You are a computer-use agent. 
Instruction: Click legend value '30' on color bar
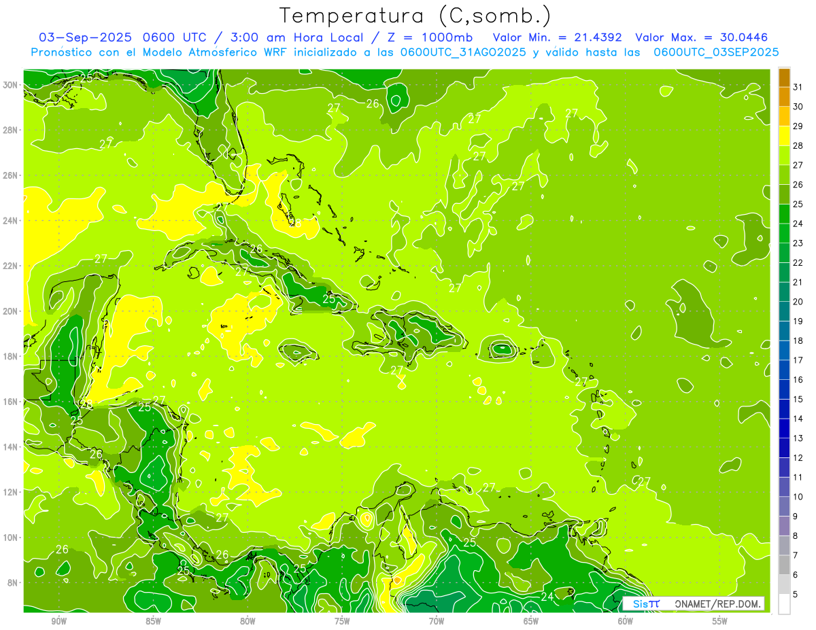798,107
